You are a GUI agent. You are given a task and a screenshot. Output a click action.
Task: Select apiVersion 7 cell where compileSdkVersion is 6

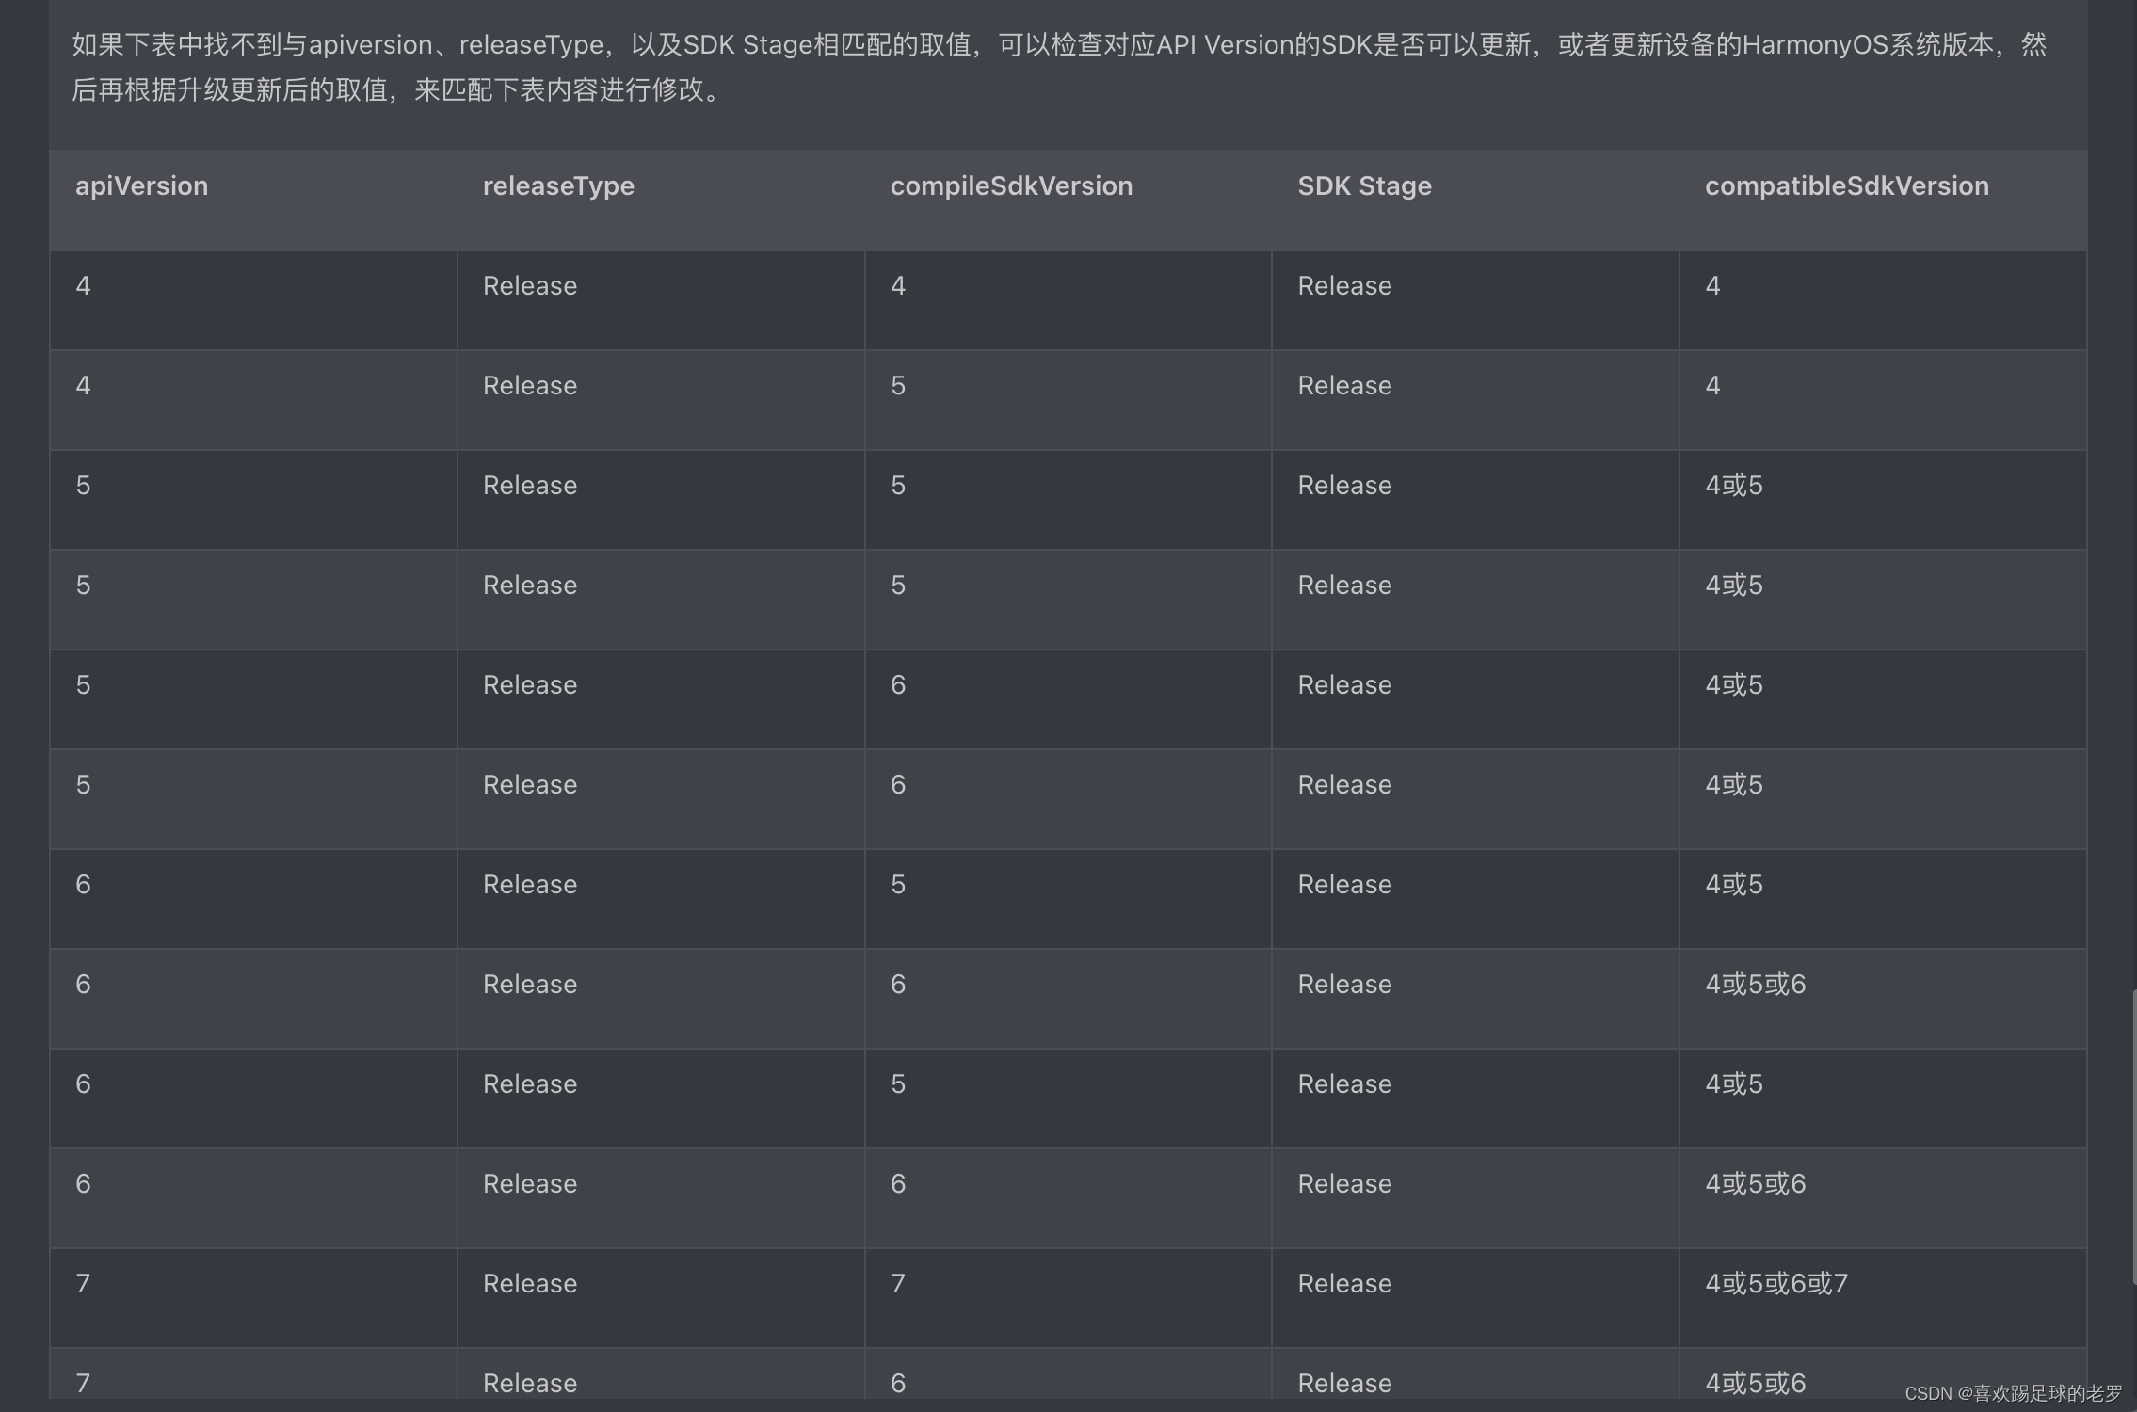coord(253,1374)
